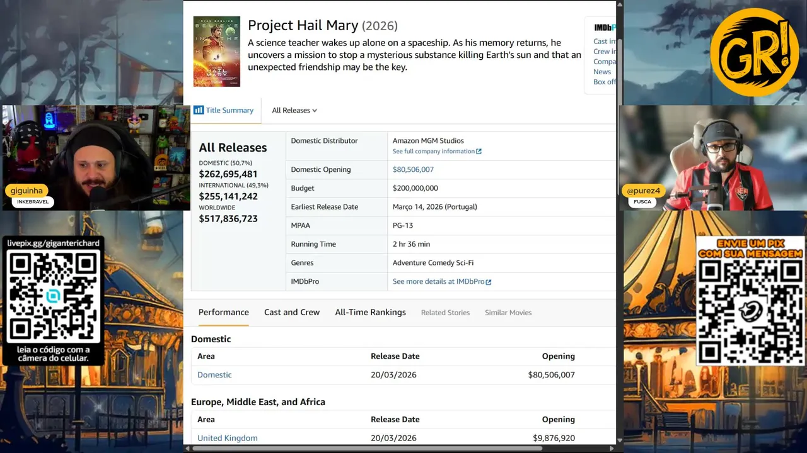Viewport: 807px width, 453px height.
Task: Click the Budget value $200,000,000
Action: (x=415, y=188)
